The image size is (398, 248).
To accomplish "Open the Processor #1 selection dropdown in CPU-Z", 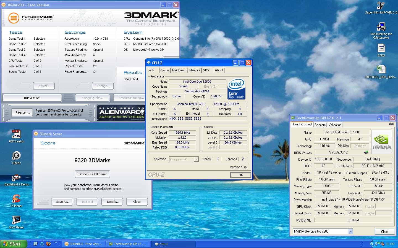I will [x=196, y=159].
